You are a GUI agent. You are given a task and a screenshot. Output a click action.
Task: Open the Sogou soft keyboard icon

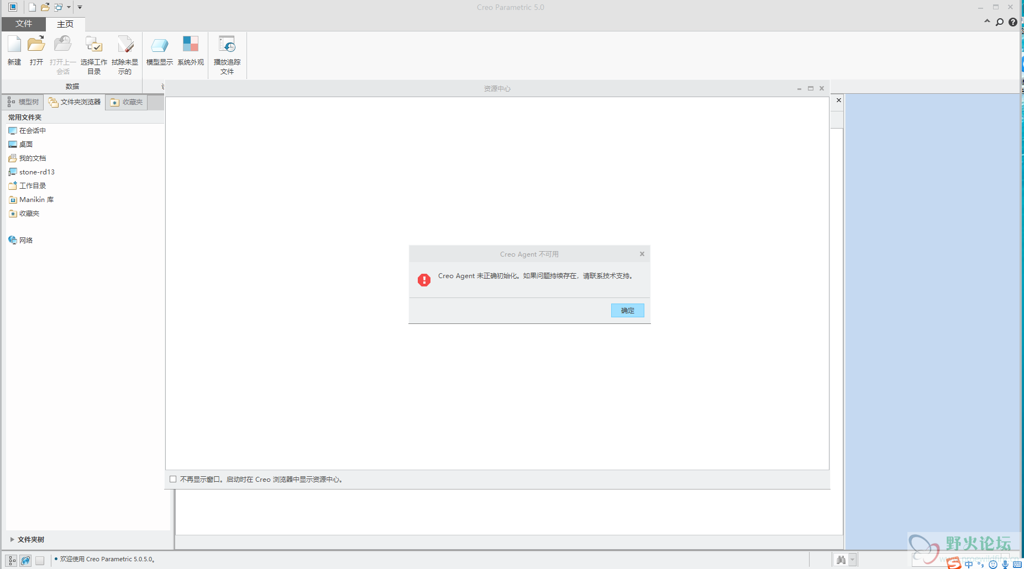point(1017,564)
